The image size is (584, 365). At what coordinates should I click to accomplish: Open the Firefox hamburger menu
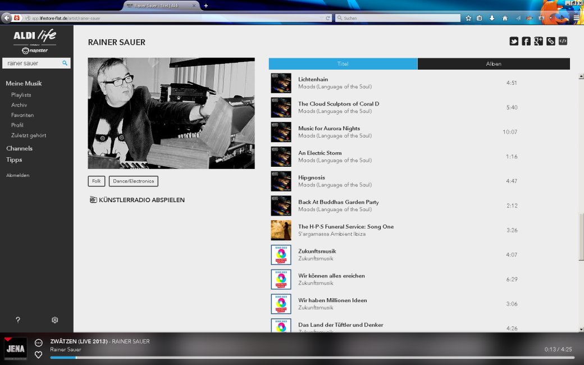coord(576,18)
